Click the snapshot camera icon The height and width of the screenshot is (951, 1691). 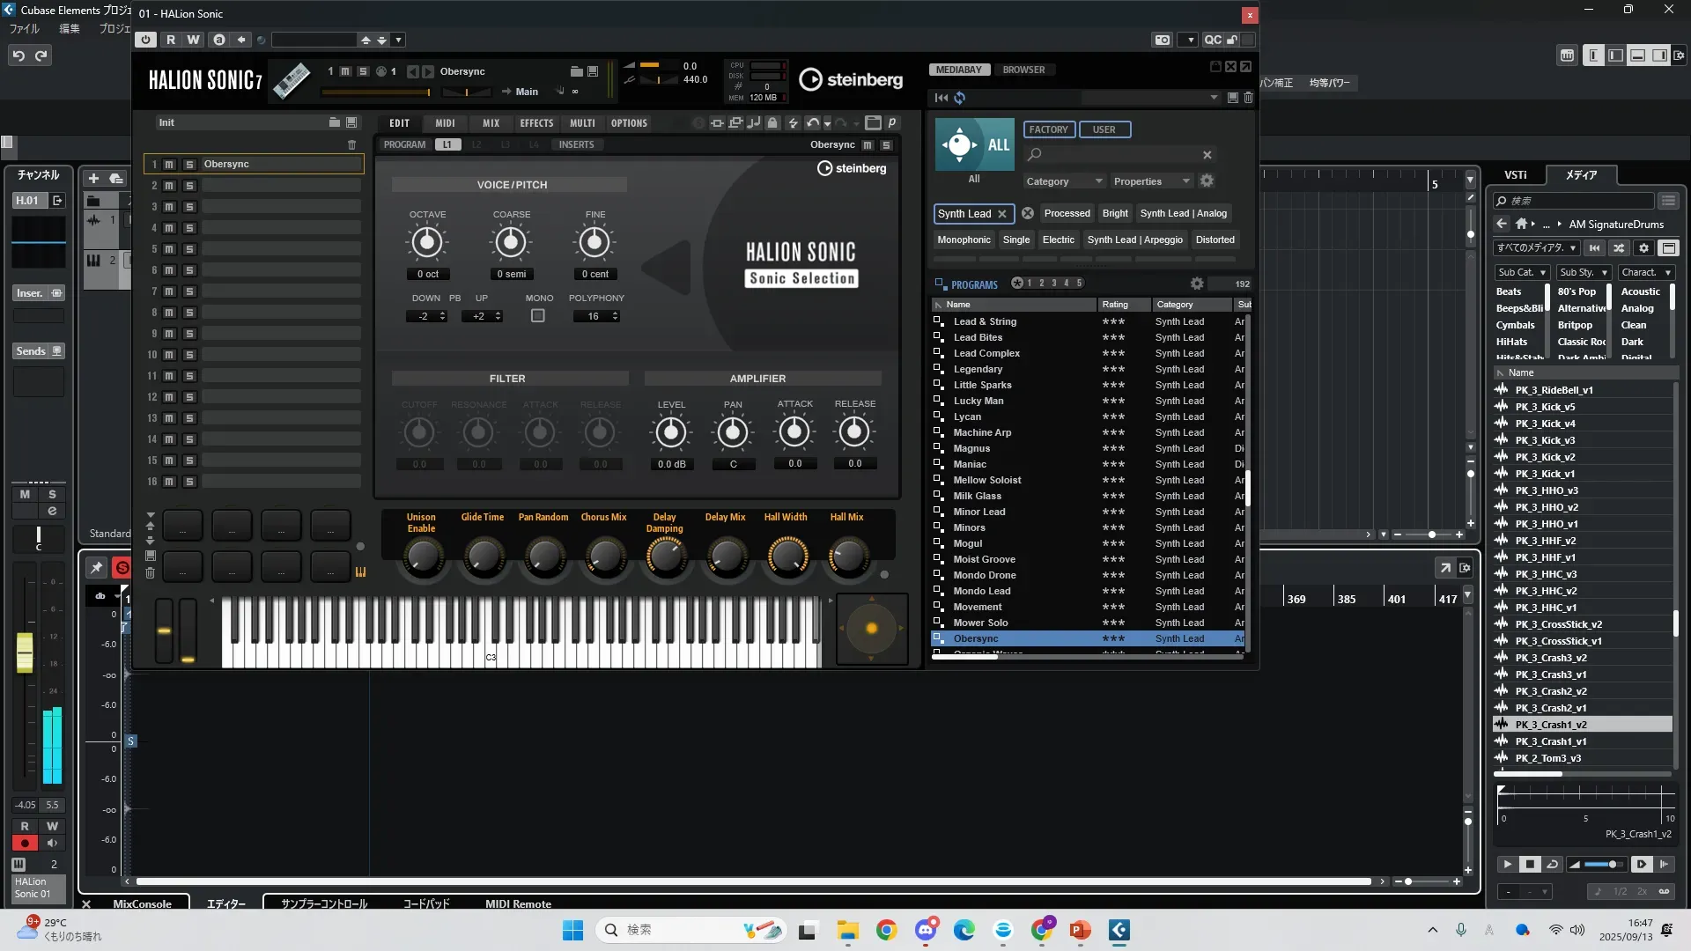(1163, 40)
